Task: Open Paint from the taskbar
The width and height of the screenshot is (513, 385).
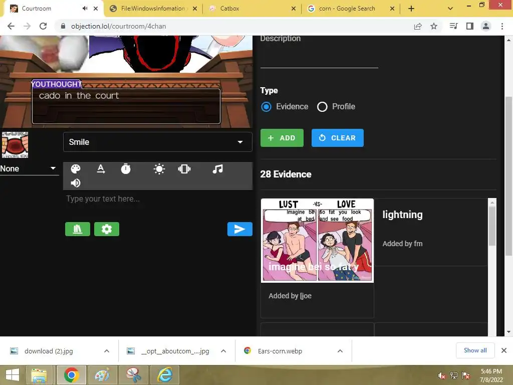Action: pos(102,375)
